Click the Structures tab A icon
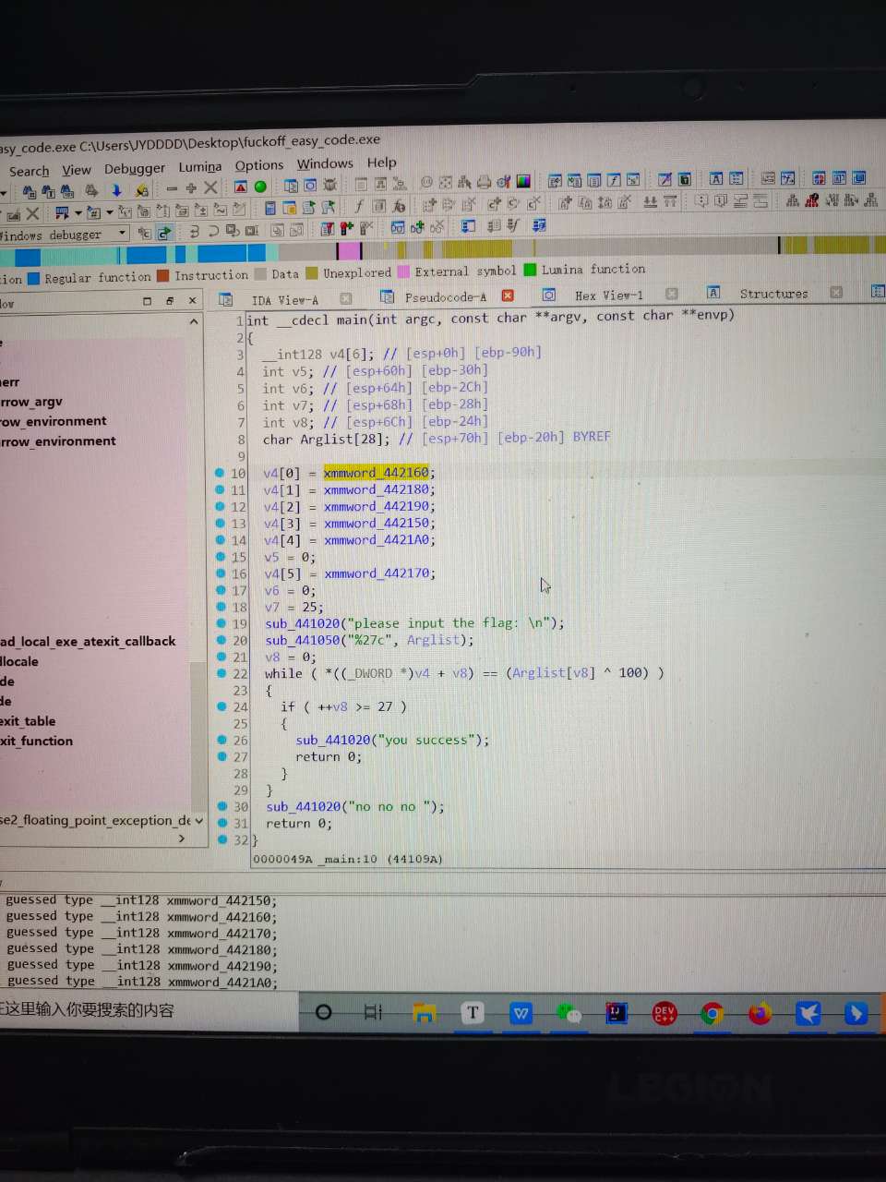The width and height of the screenshot is (886, 1182). pyautogui.click(x=713, y=293)
